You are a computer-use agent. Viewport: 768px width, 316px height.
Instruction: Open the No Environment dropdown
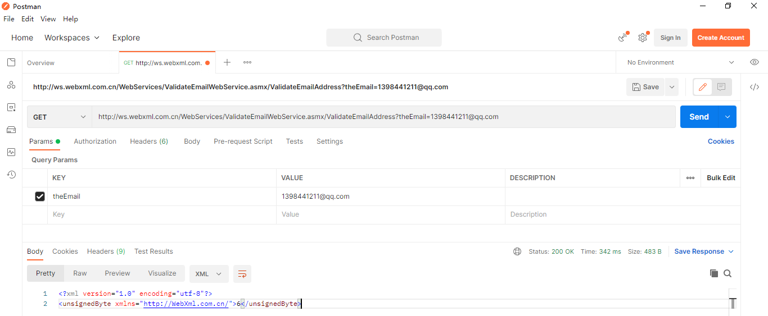tap(680, 62)
